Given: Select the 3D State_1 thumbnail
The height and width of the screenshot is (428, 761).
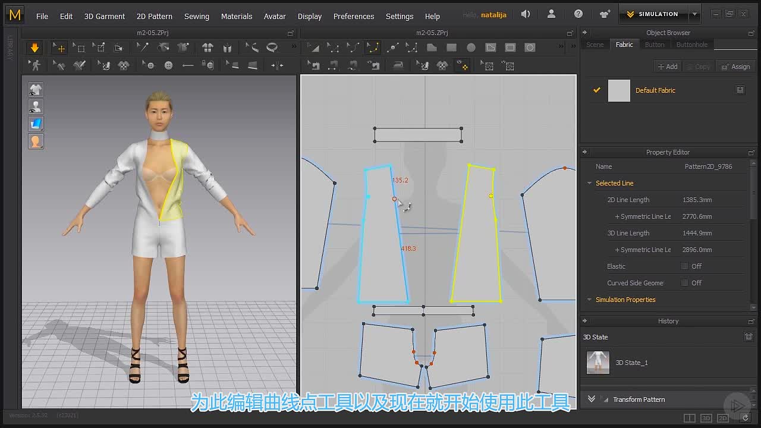Looking at the screenshot, I should 598,362.
